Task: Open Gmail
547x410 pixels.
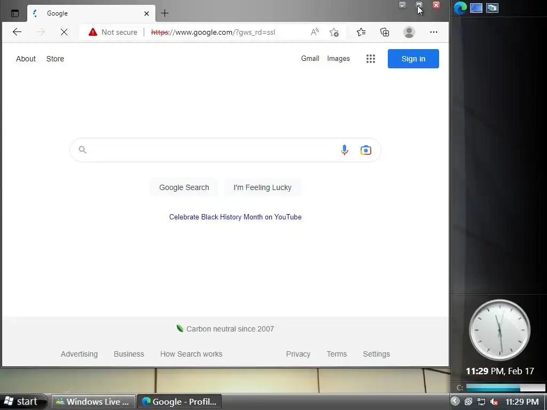Action: point(310,58)
